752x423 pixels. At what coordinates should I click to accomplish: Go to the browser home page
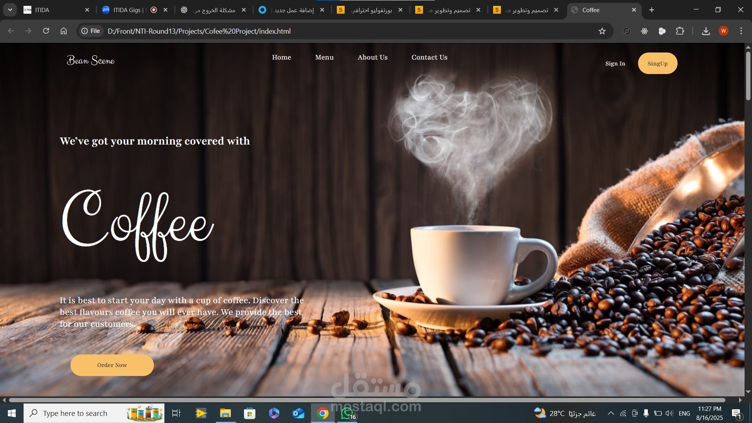coord(63,31)
